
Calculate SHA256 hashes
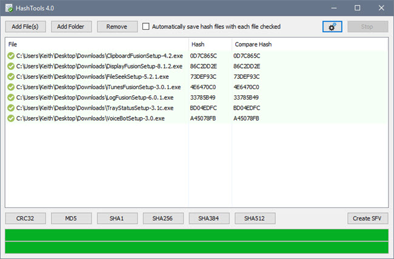coord(163,218)
